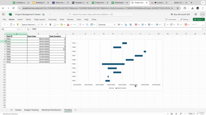Screen dimensions: 206x115
Task: Click the Task Duration chart legend entry
Action: [121, 88]
